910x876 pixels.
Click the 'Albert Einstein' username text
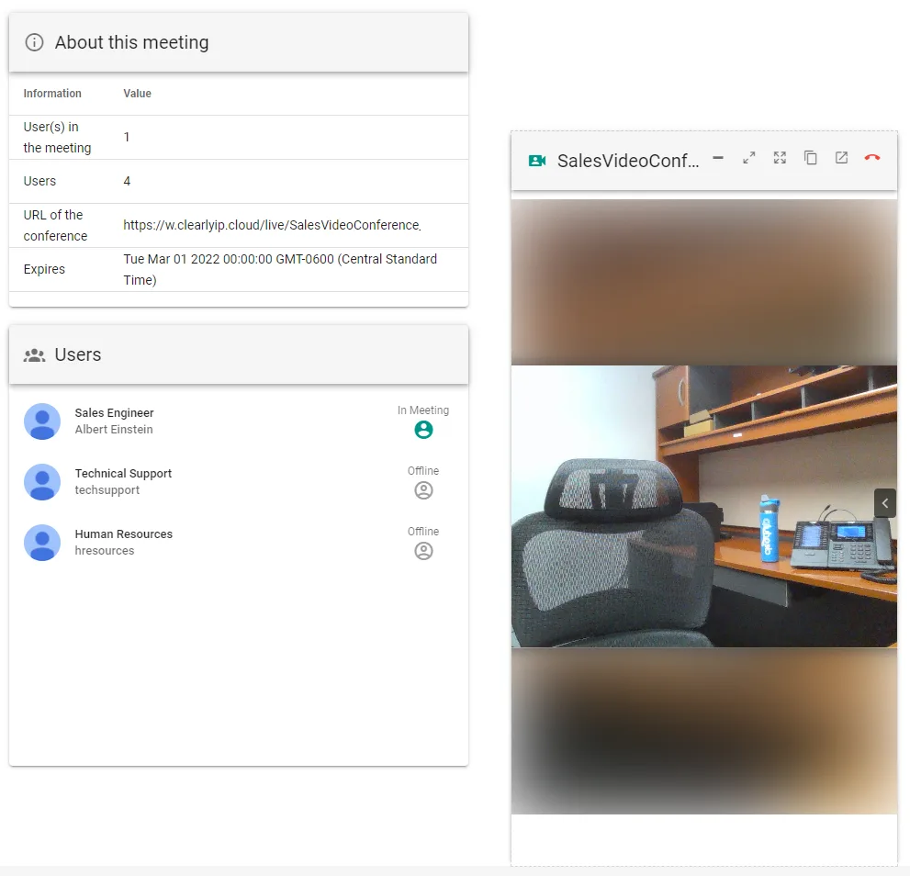[x=114, y=430]
